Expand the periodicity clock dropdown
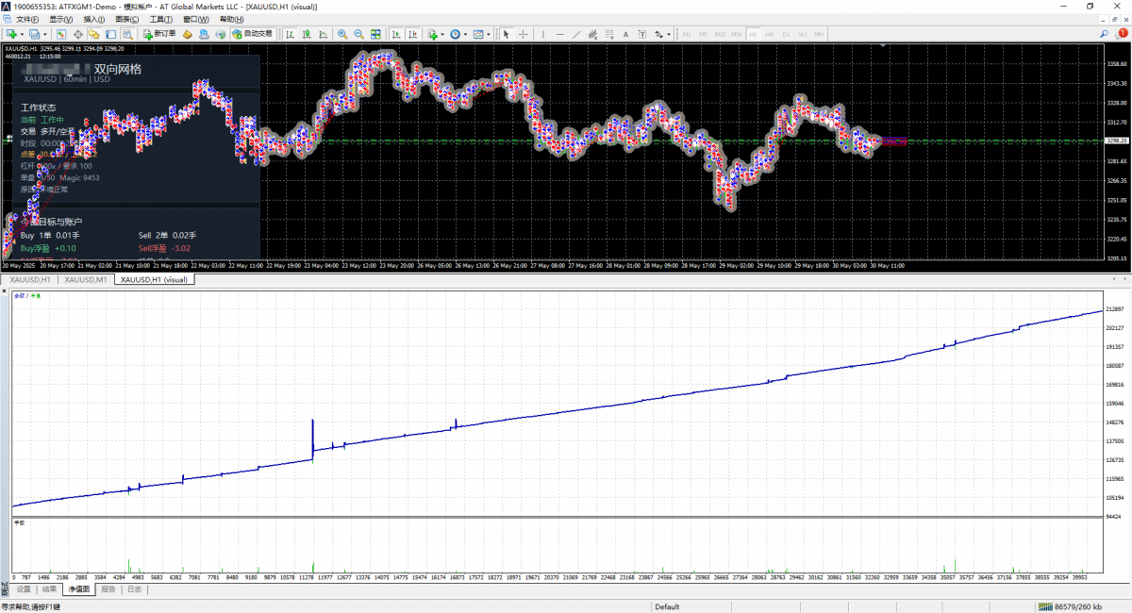1132x613 pixels. click(465, 34)
